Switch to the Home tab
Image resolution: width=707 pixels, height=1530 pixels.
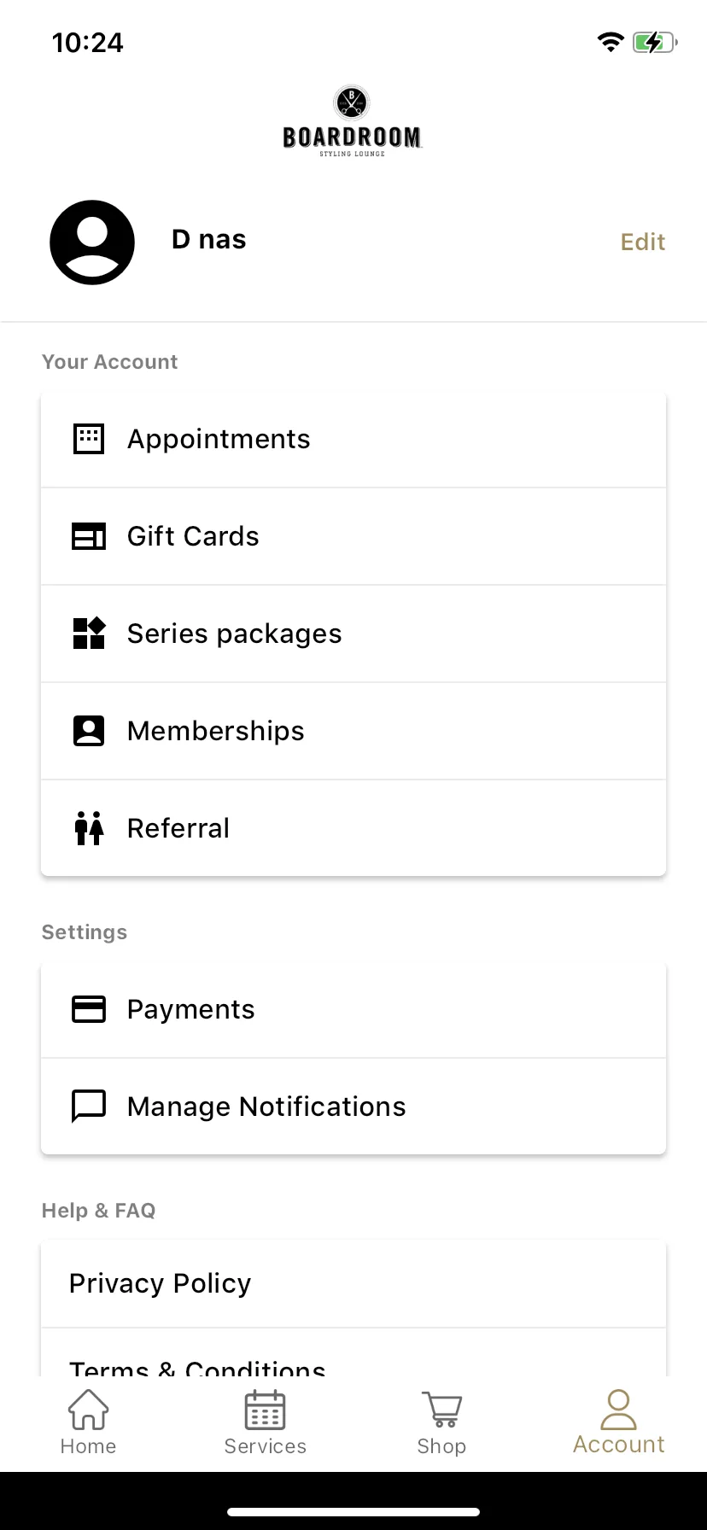88,1422
